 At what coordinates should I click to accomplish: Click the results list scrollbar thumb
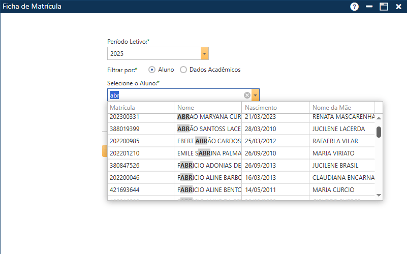[x=379, y=132]
